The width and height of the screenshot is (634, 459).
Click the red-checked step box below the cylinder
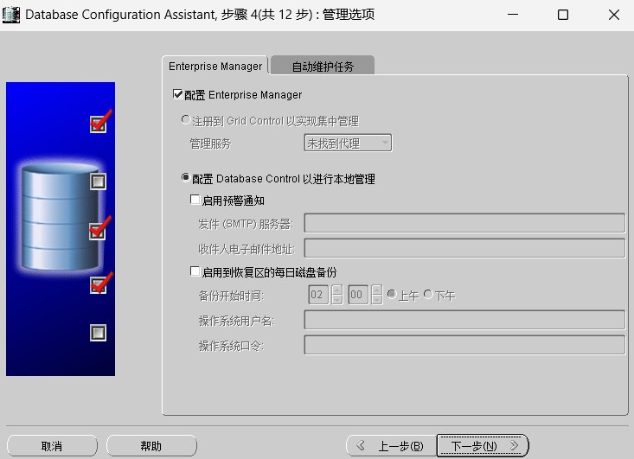98,285
